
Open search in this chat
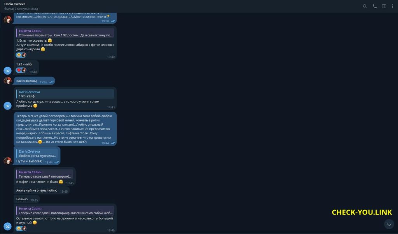point(365,6)
